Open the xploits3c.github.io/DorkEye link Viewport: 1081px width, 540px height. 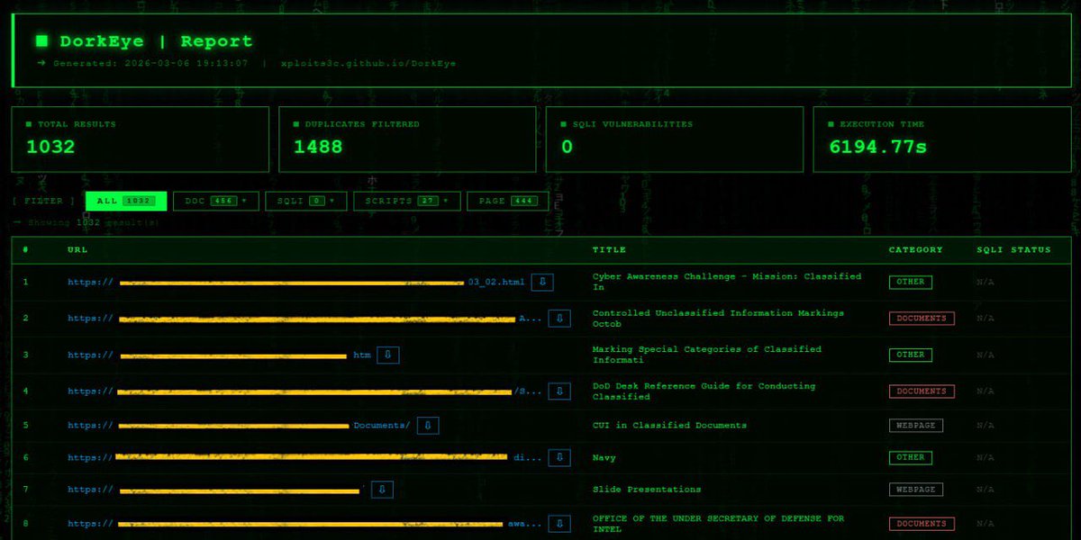368,64
